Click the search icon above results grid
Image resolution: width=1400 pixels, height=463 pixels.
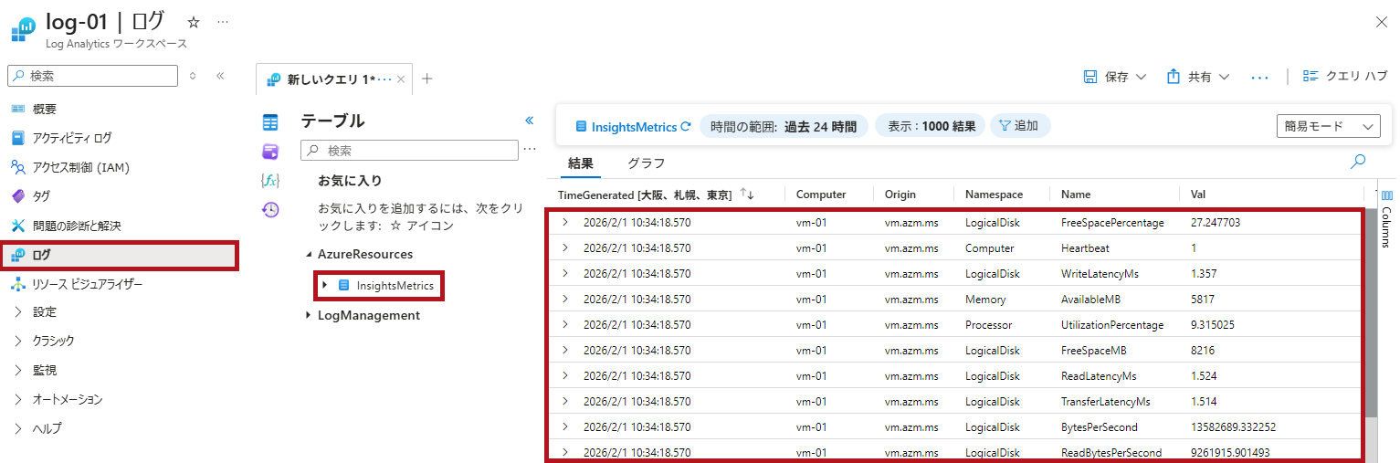point(1357,162)
